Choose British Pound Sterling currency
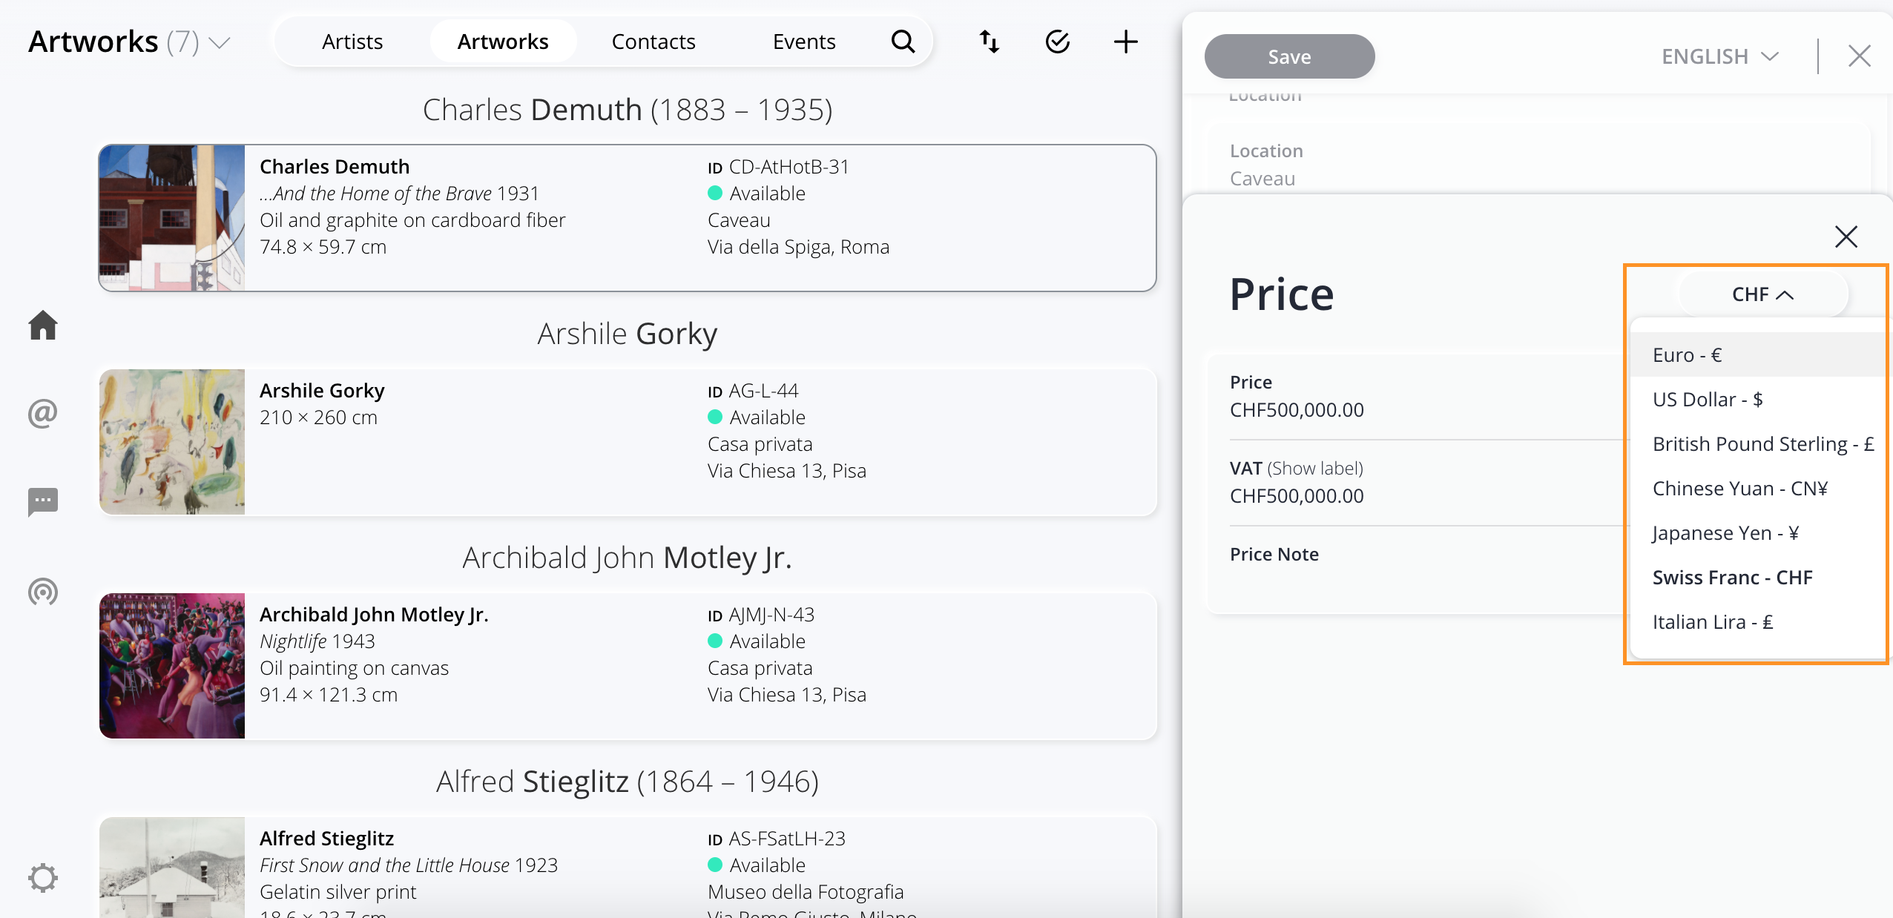Screen dimensions: 1893x918 pos(1759,443)
